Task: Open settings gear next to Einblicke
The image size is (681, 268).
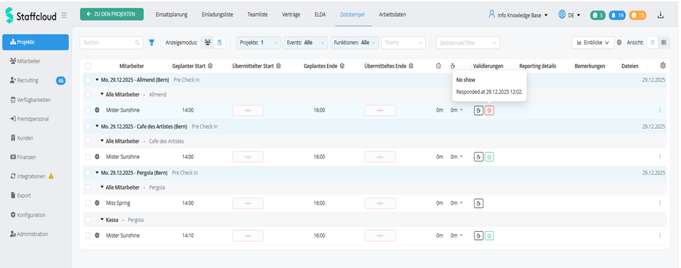Action: tap(620, 42)
